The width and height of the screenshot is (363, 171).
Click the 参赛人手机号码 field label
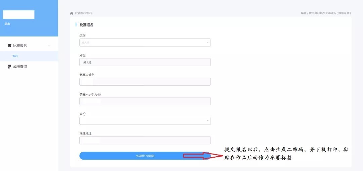click(x=90, y=94)
